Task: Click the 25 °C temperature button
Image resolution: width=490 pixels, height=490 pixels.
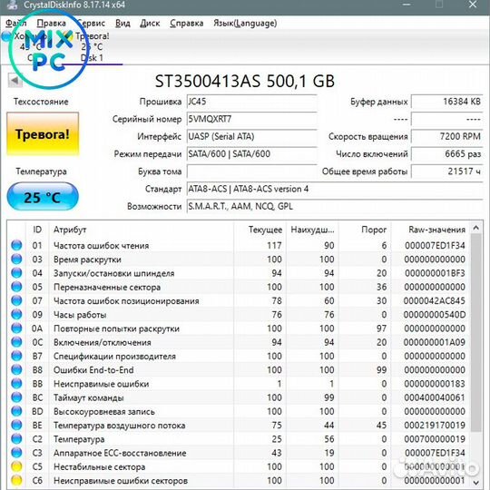Action: pos(43,197)
